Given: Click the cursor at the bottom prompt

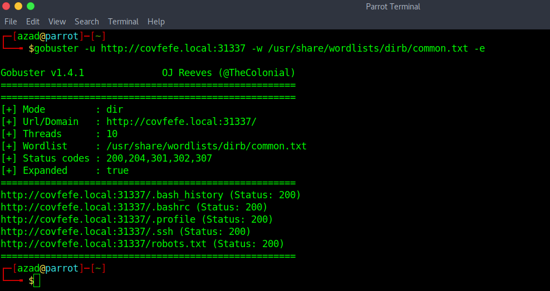Looking at the screenshot, I should 37,280.
